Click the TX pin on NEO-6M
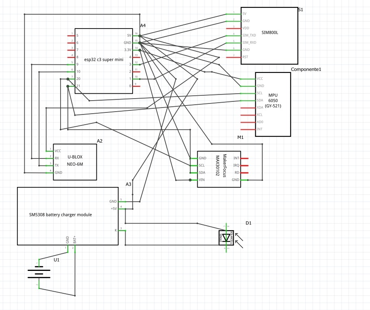 (50, 165)
